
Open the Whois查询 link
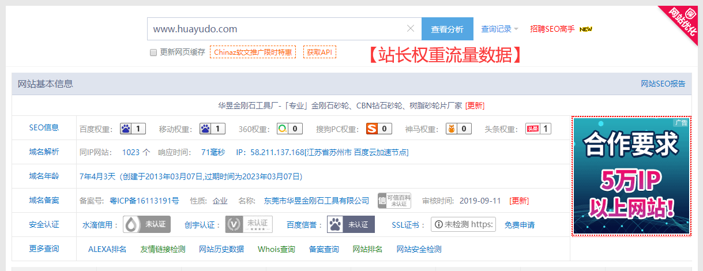276,249
